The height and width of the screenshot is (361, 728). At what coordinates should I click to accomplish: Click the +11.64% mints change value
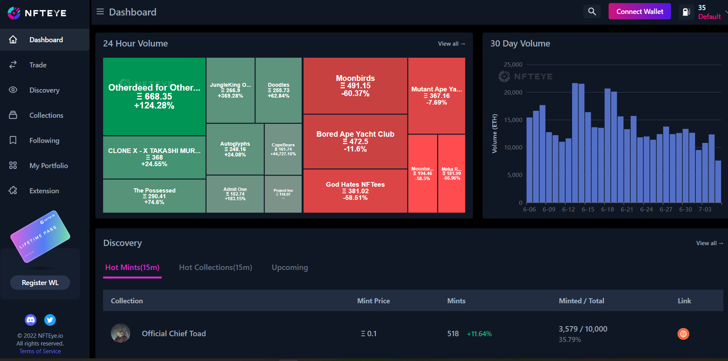coord(479,334)
